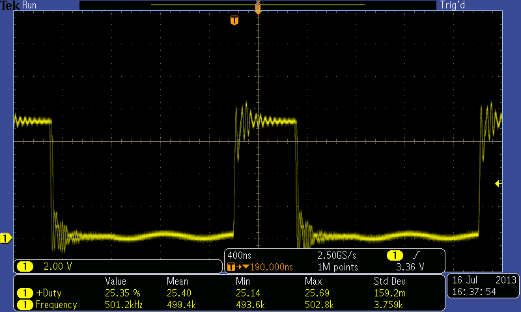The height and width of the screenshot is (312, 521).
Task: Click the 3.759k standard deviation value
Action: 388,305
